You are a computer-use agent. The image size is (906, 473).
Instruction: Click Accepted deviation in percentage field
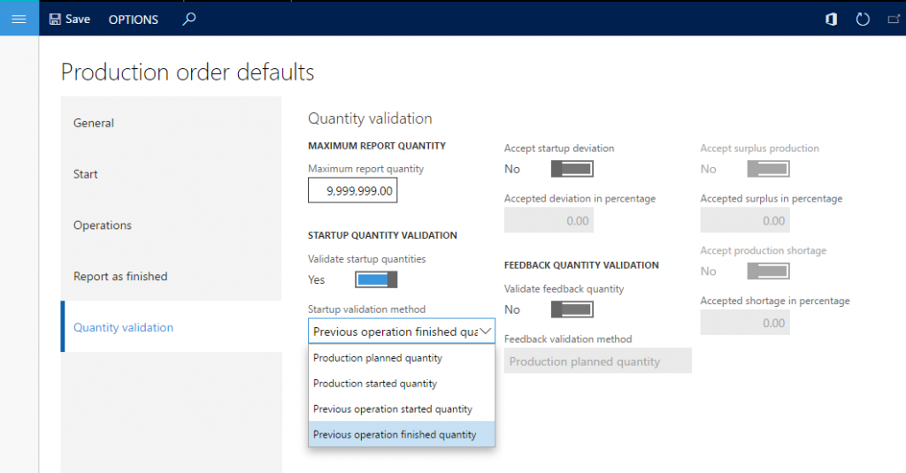(x=549, y=221)
